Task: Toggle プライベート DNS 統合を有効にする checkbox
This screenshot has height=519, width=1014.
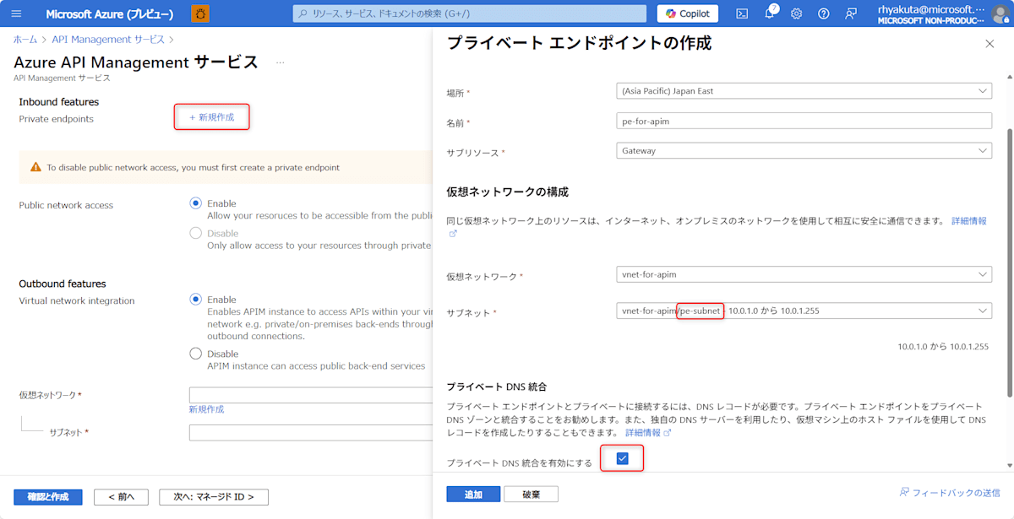Action: (x=623, y=458)
